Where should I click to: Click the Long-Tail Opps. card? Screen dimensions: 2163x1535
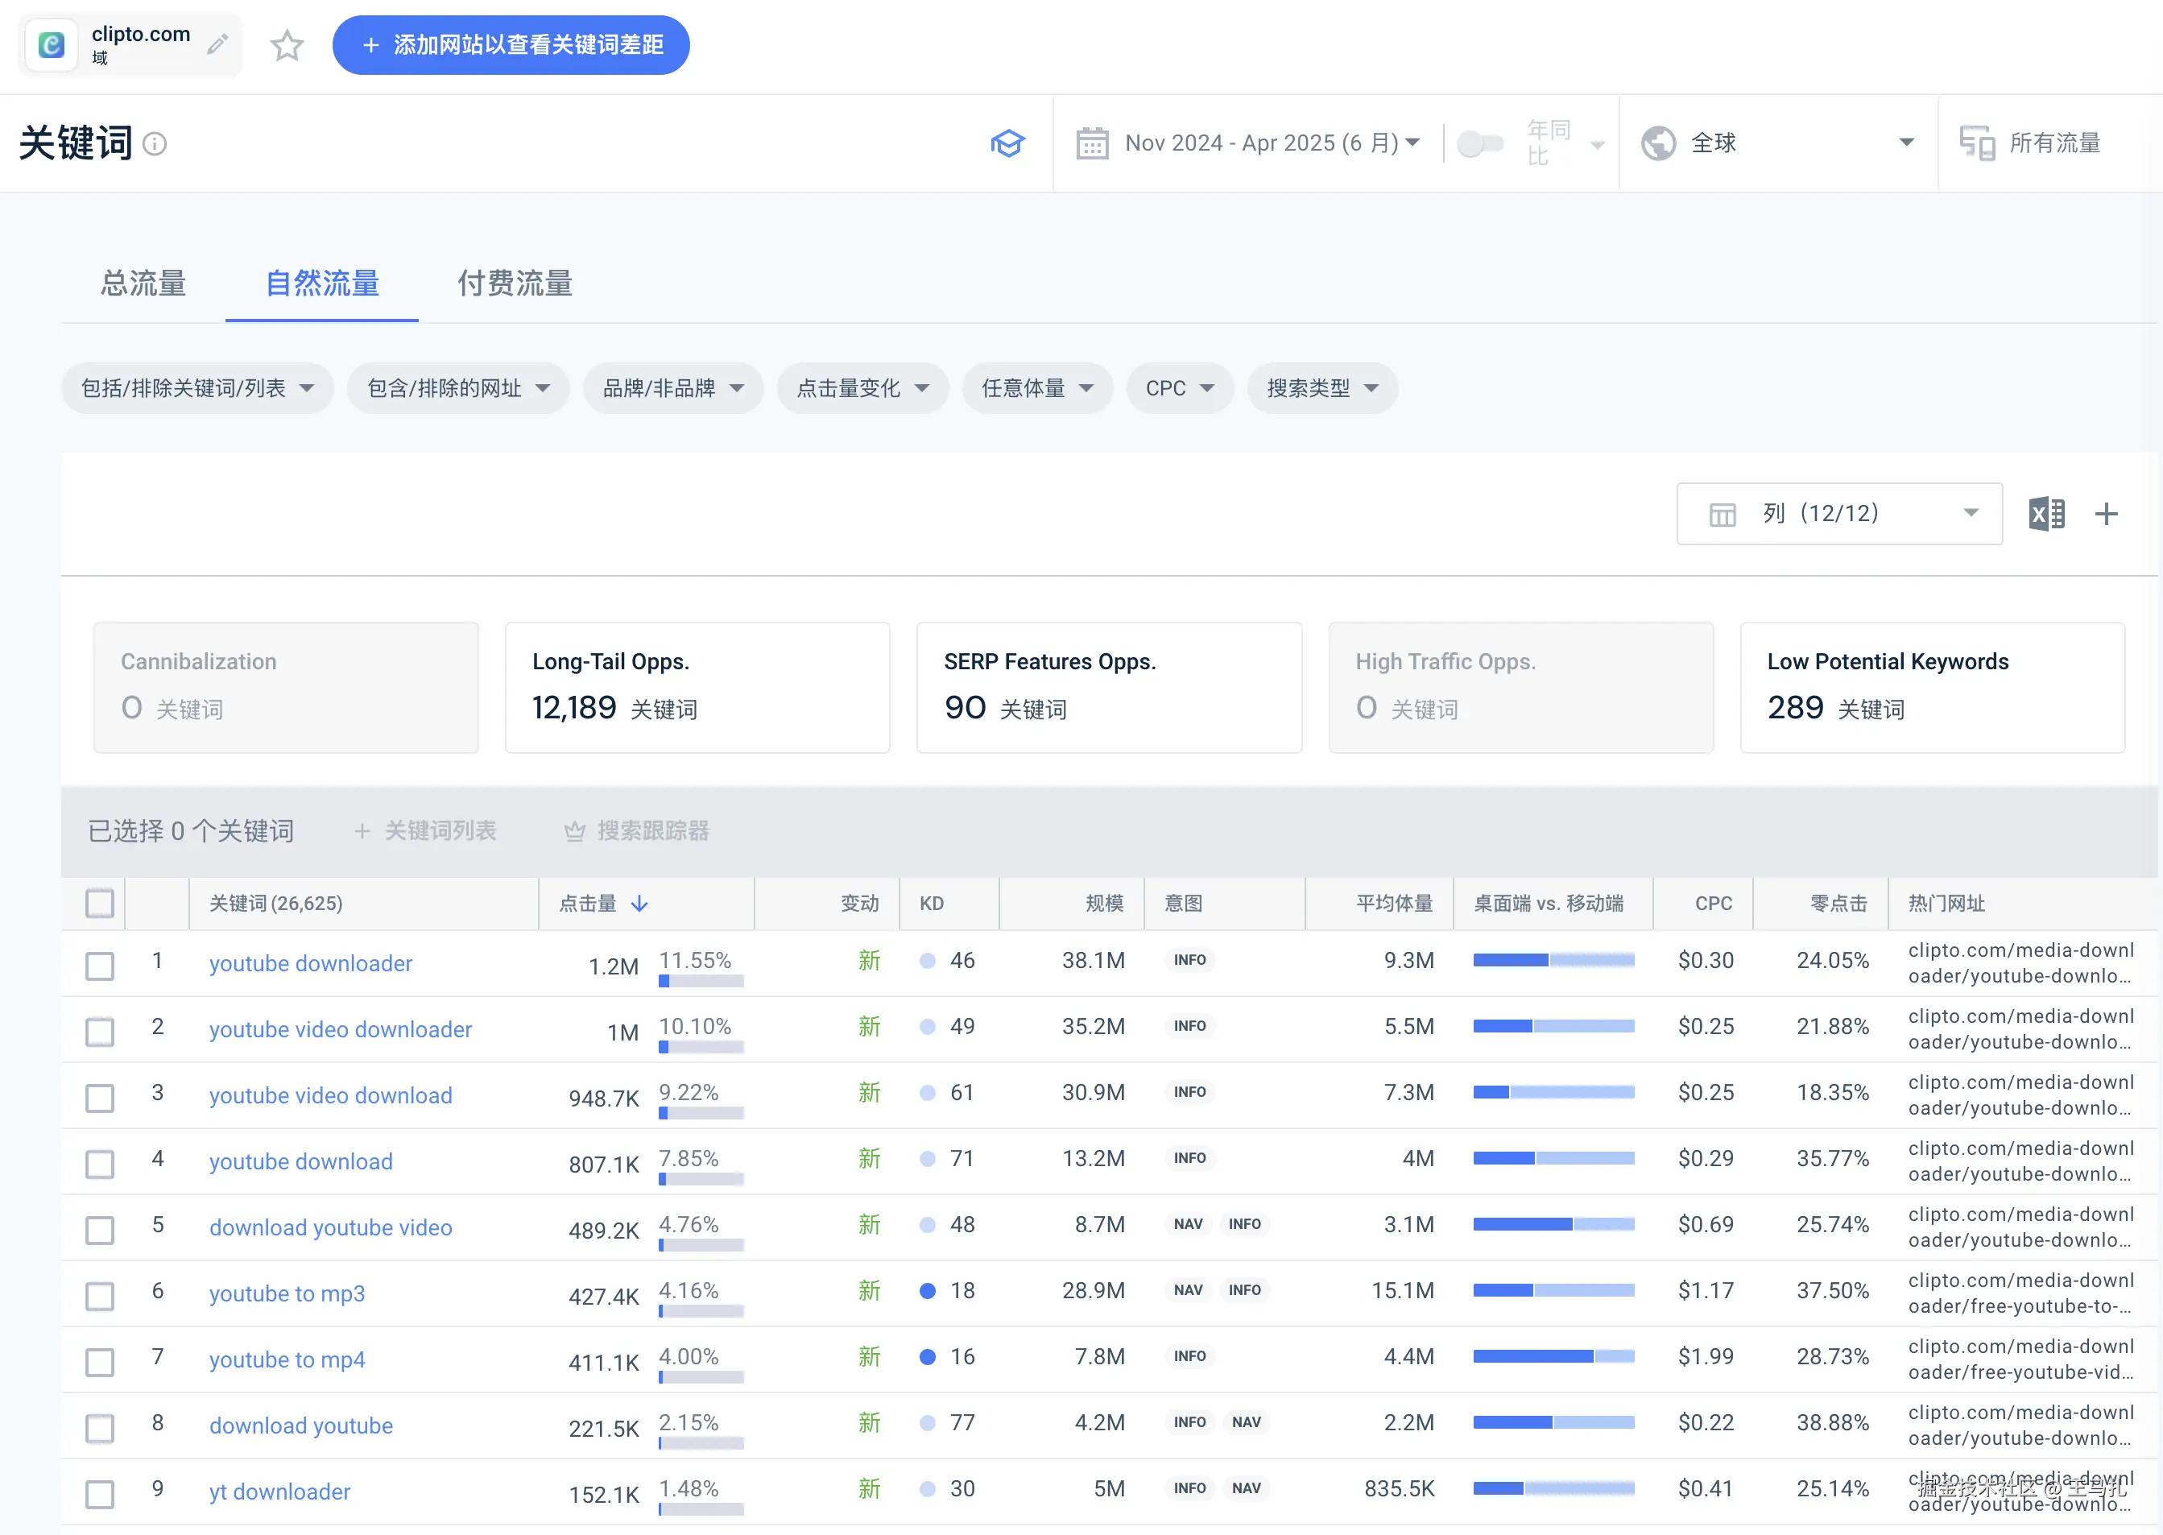pos(697,687)
